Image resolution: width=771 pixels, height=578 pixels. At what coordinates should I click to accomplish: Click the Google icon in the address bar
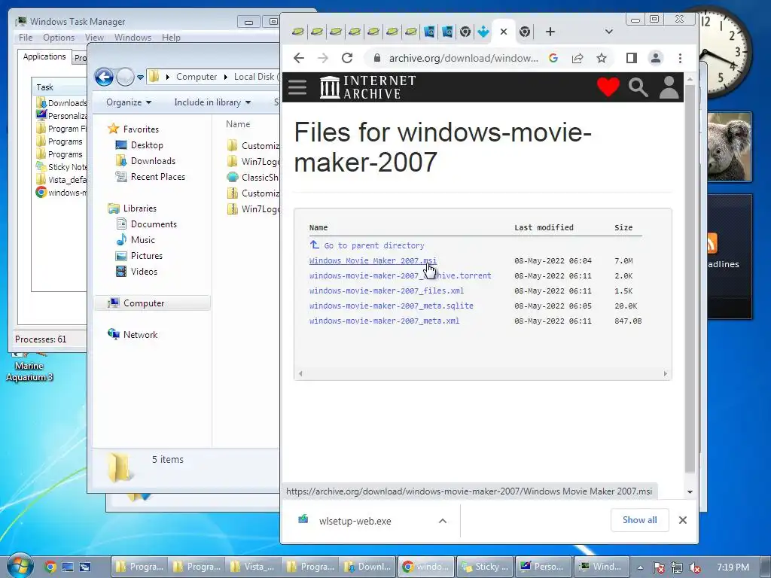553,58
